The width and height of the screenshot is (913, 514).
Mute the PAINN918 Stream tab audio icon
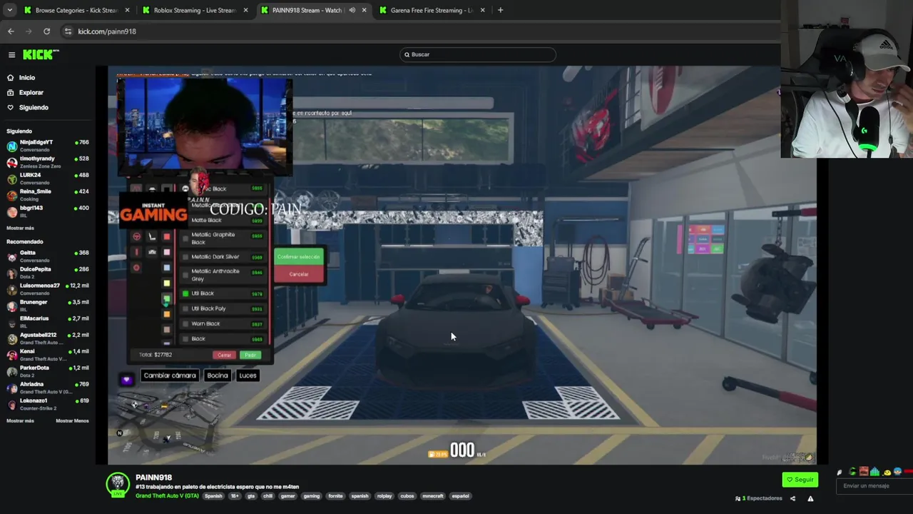(352, 10)
